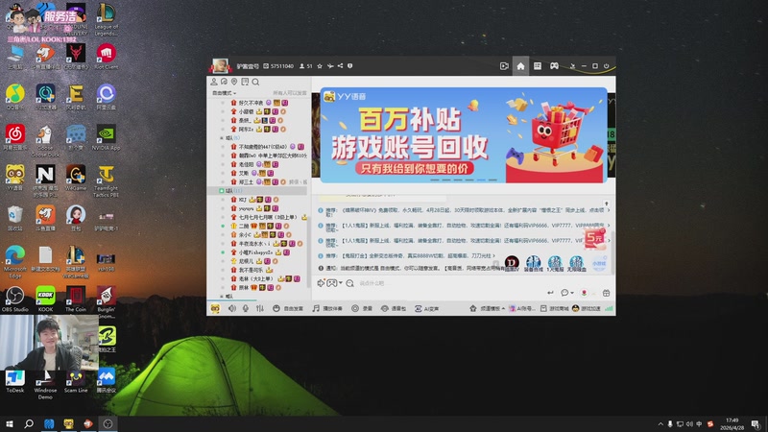Click the channel info exclamation icon
This screenshot has height=432, width=768.
[x=349, y=66]
